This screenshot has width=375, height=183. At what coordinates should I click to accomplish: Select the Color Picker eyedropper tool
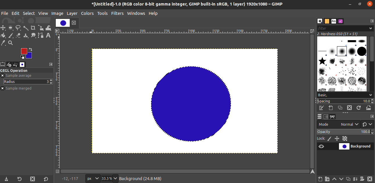pyautogui.click(x=3, y=43)
